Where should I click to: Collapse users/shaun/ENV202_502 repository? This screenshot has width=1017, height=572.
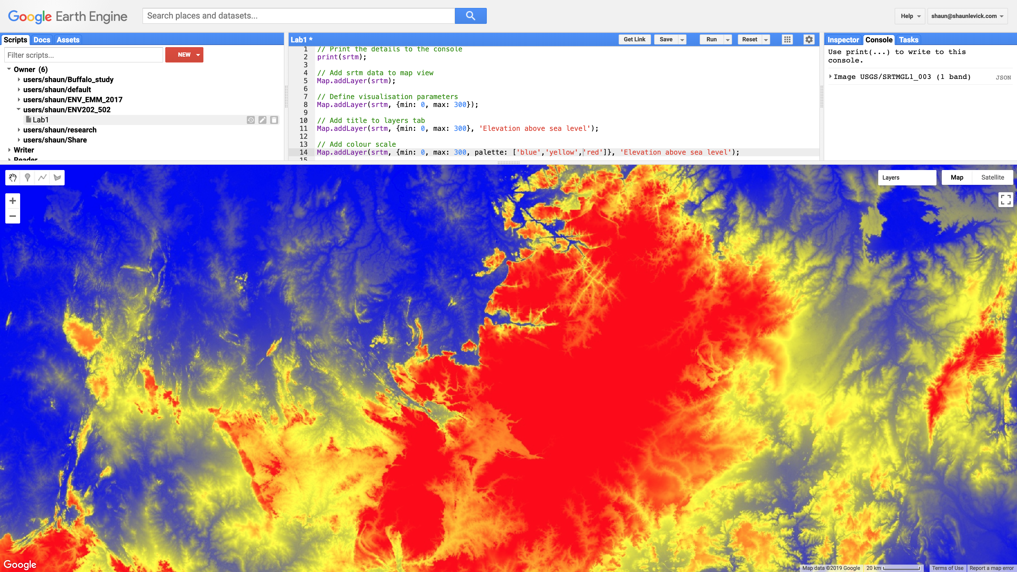pyautogui.click(x=19, y=109)
